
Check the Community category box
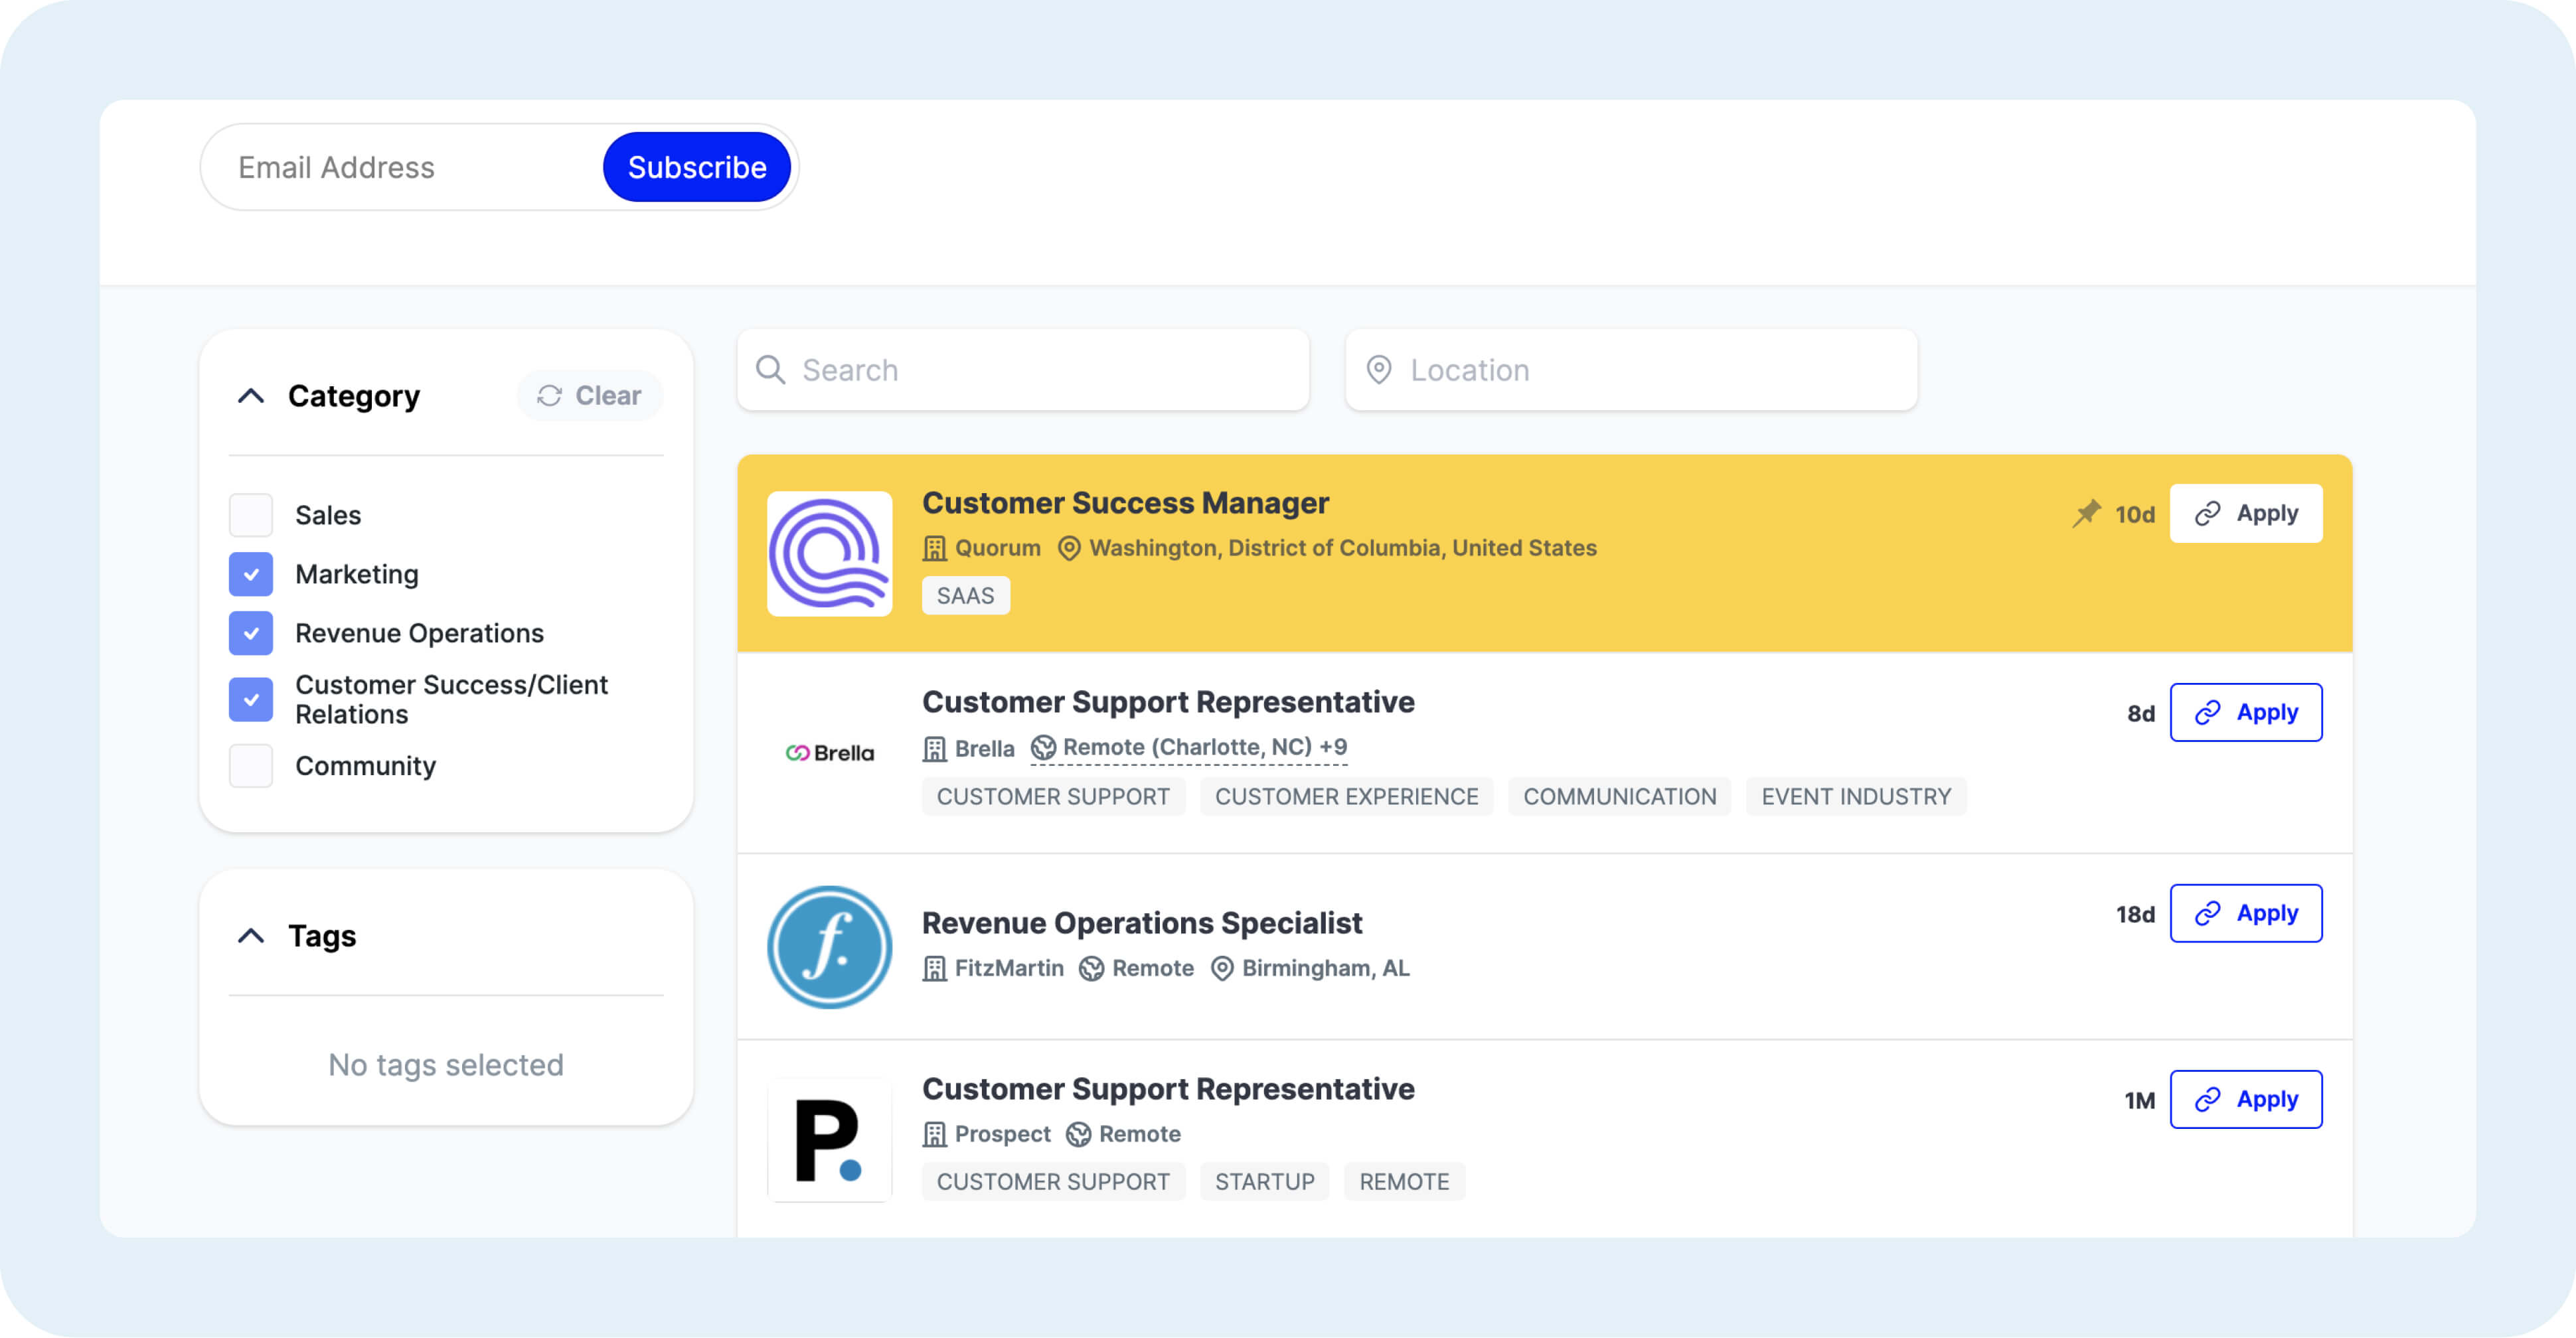coord(251,766)
